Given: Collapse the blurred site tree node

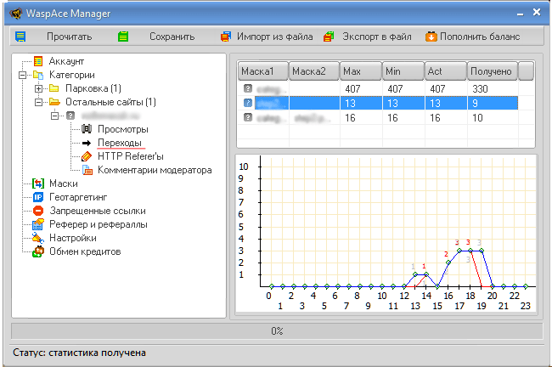Looking at the screenshot, I should [x=54, y=116].
